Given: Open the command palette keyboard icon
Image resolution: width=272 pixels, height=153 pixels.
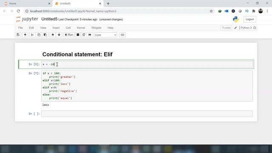Looking at the screenshot, I should click(x=122, y=35).
